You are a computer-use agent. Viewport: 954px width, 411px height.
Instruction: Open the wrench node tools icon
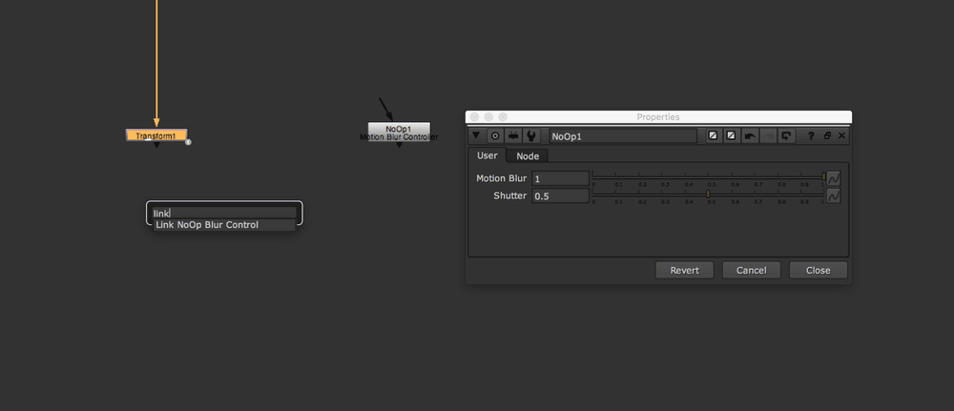(x=531, y=136)
